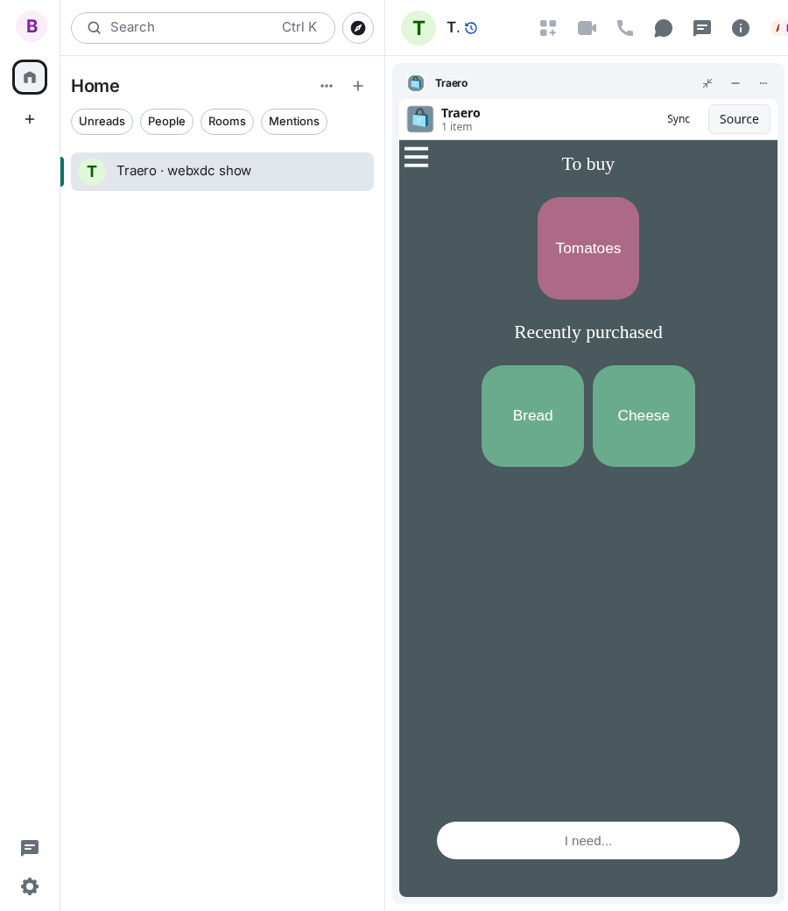Open the Home space
The image size is (788, 911).
30,77
